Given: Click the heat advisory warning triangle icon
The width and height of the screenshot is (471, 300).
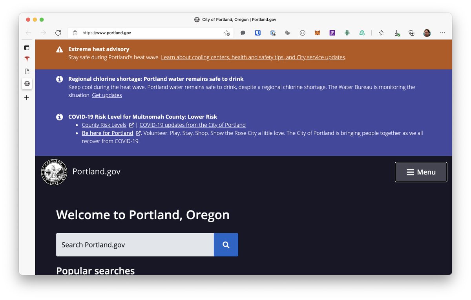Looking at the screenshot, I should click(59, 49).
